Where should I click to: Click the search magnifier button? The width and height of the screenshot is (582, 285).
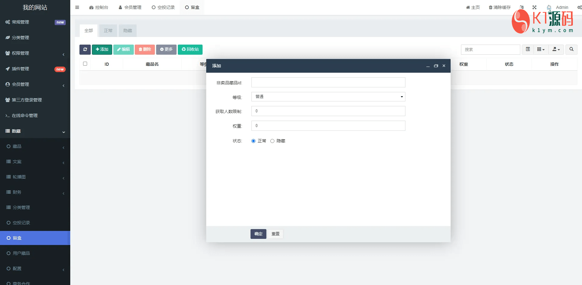[571, 49]
